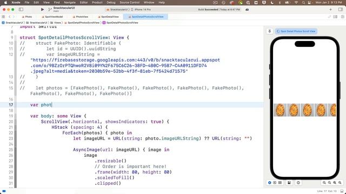The image size is (346, 194).
Task: Open Spotlight search in the menu bar
Action: click(x=303, y=2)
